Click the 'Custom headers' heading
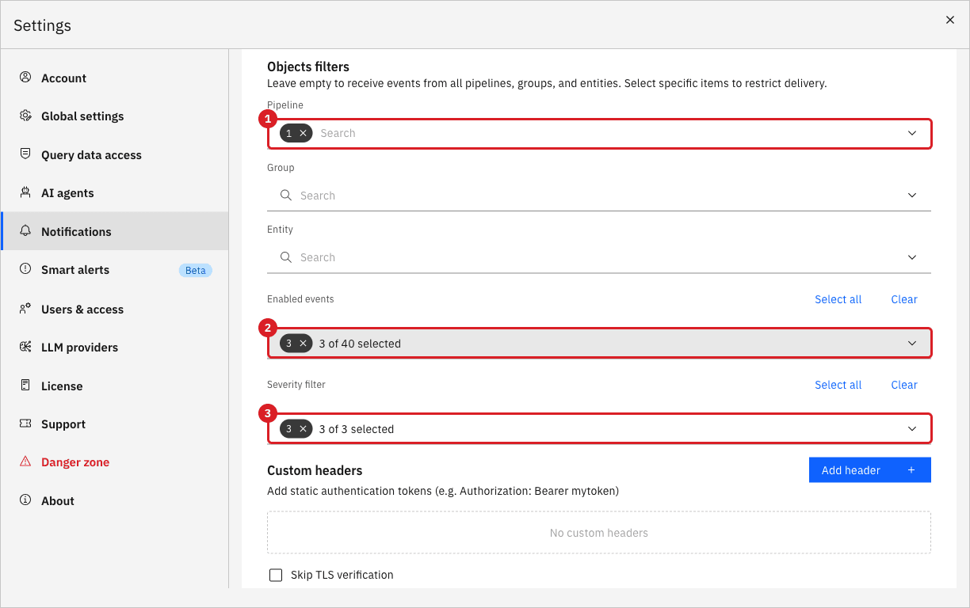Screen dimensions: 970x608 tap(315, 470)
